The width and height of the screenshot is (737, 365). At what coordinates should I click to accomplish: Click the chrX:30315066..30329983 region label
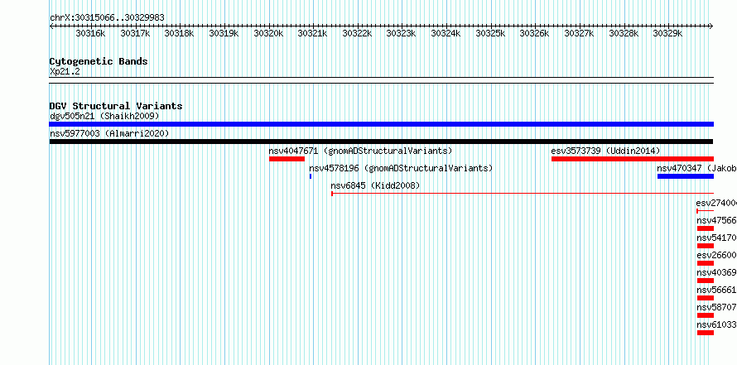pos(107,17)
